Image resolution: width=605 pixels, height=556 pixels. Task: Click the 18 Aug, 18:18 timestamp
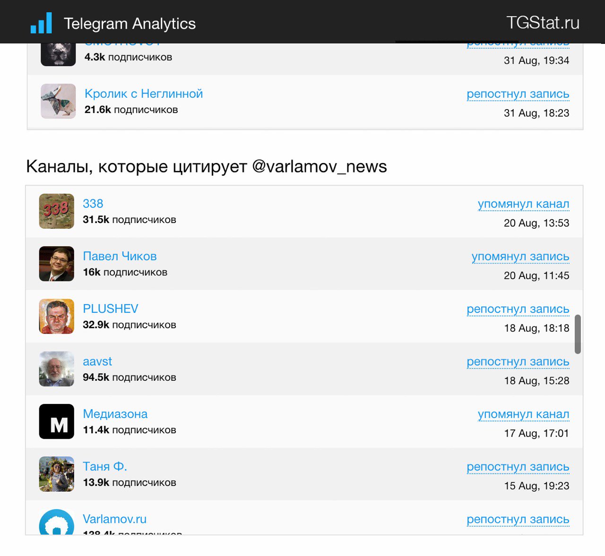point(536,328)
